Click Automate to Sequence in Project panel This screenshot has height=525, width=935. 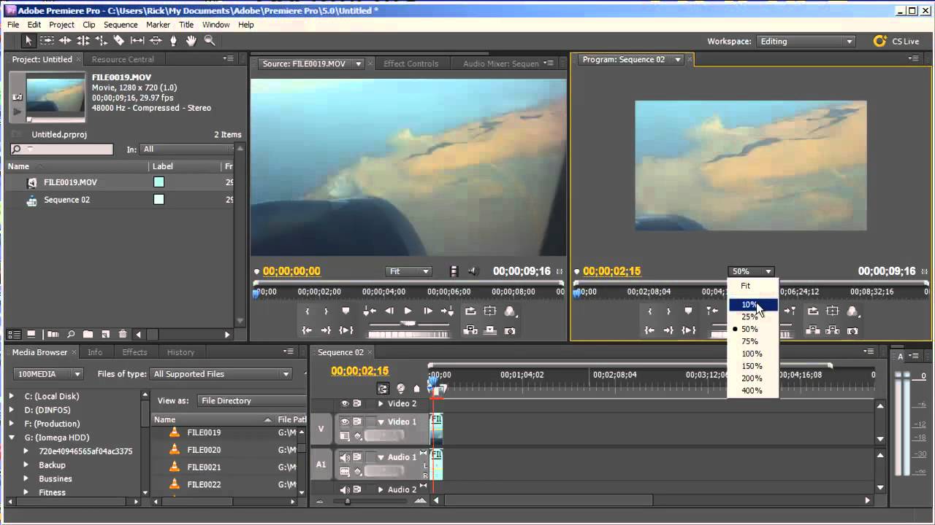coord(53,335)
